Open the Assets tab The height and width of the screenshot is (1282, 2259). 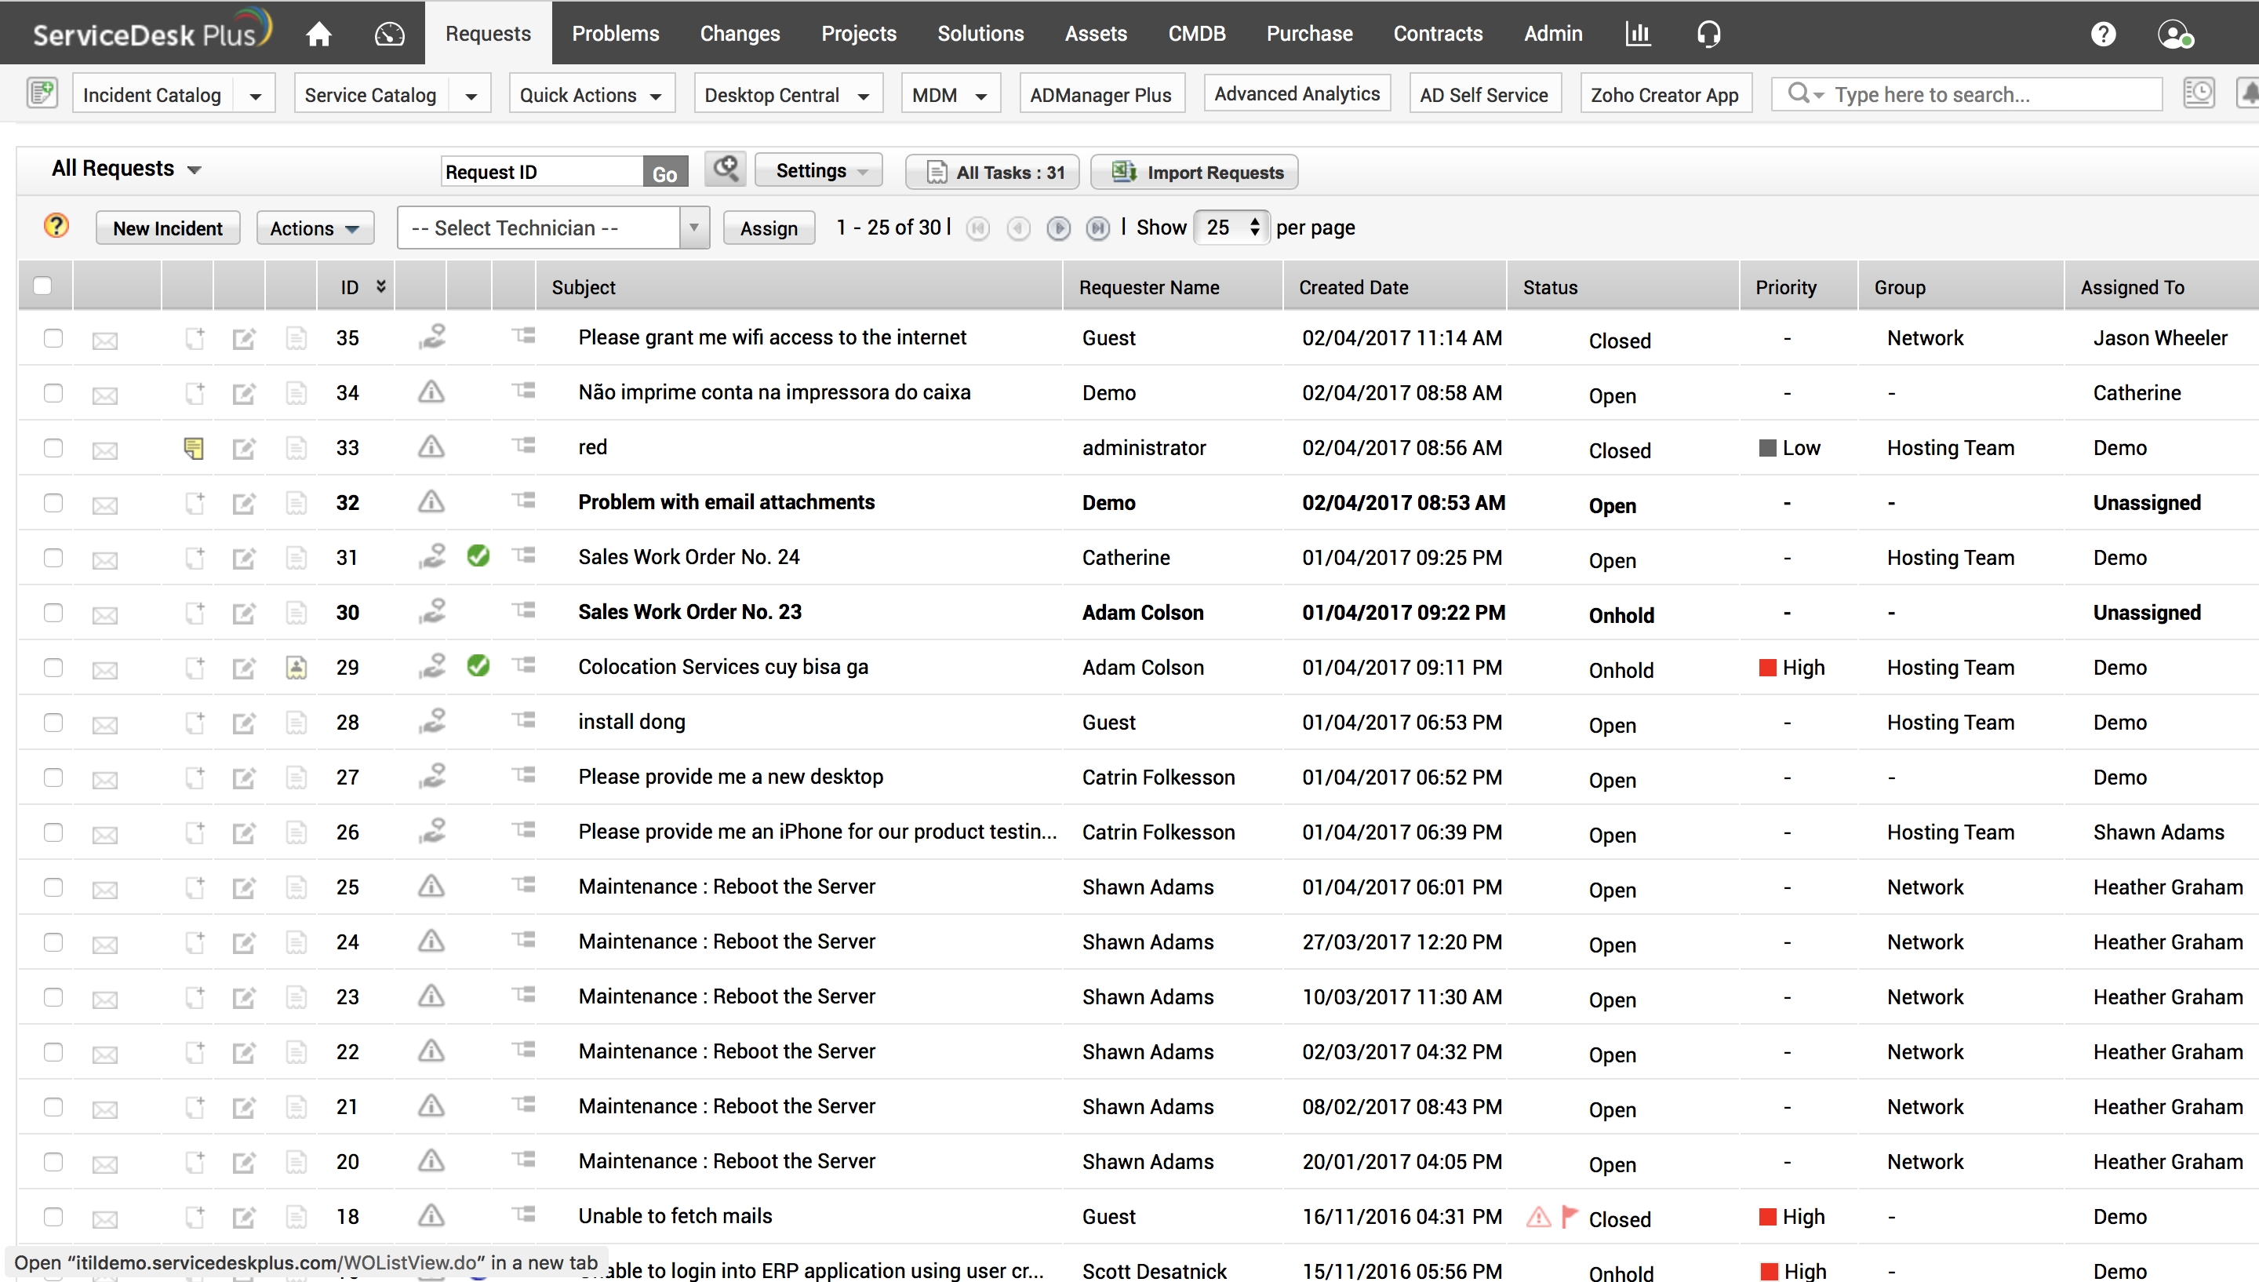point(1095,34)
